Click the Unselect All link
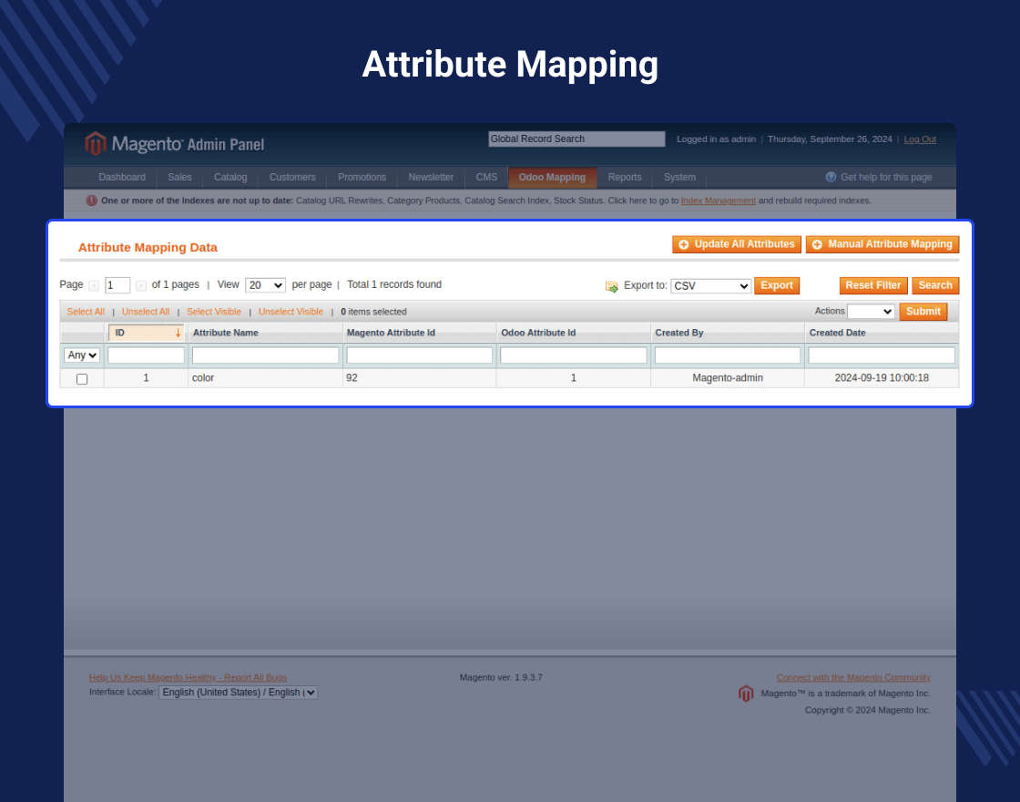Viewport: 1020px width, 802px height. click(146, 312)
